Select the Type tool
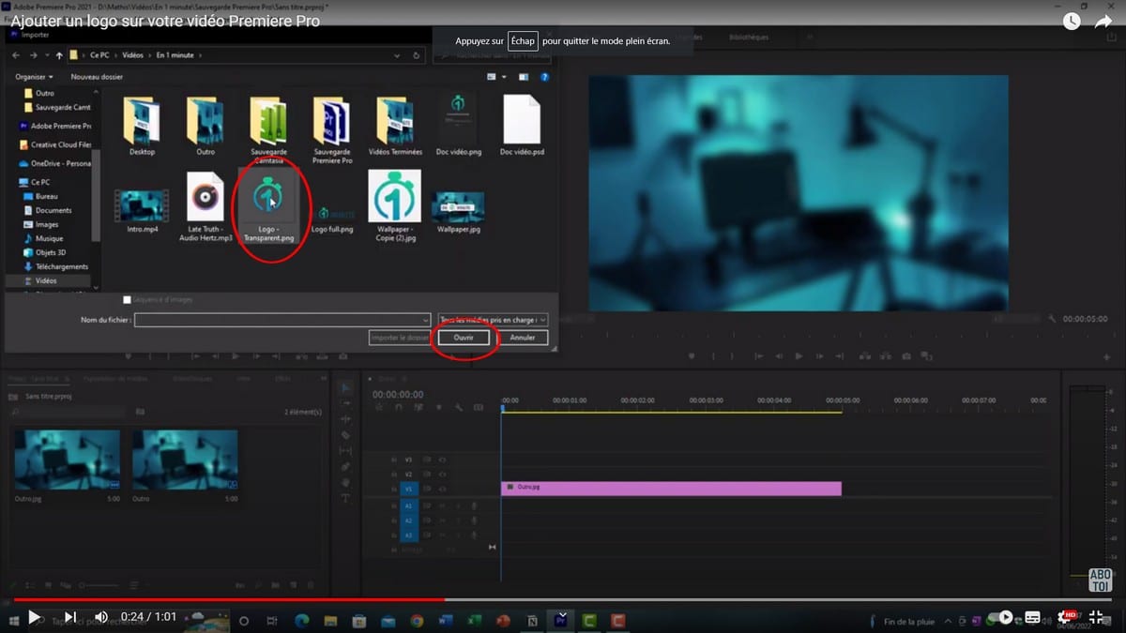This screenshot has height=633, width=1126. [x=345, y=498]
